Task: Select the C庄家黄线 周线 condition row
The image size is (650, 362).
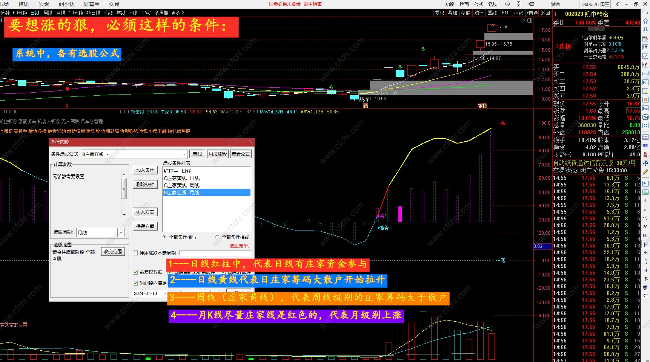Action: coord(207,185)
